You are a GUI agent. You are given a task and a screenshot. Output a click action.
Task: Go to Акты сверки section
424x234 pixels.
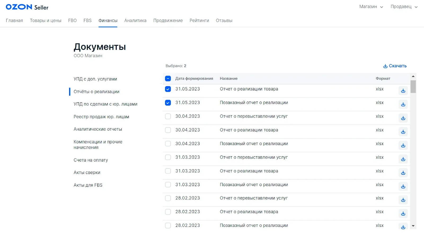[x=87, y=173]
